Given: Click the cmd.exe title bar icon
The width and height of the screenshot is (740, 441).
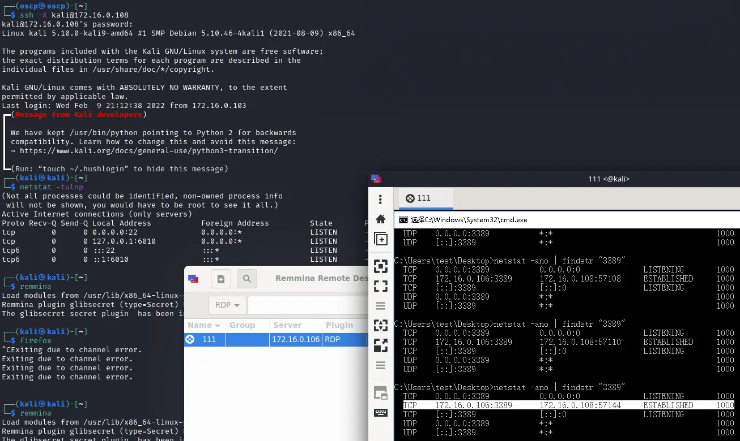Looking at the screenshot, I should click(x=403, y=220).
